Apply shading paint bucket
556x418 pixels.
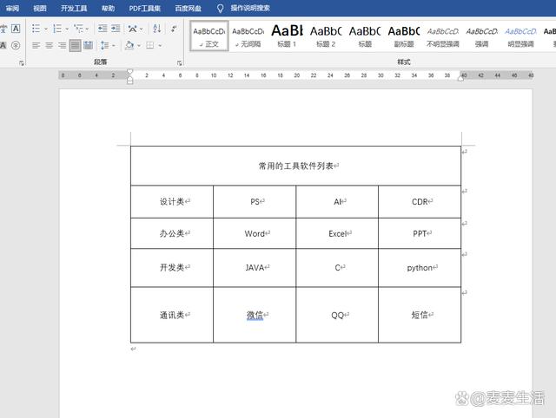129,45
